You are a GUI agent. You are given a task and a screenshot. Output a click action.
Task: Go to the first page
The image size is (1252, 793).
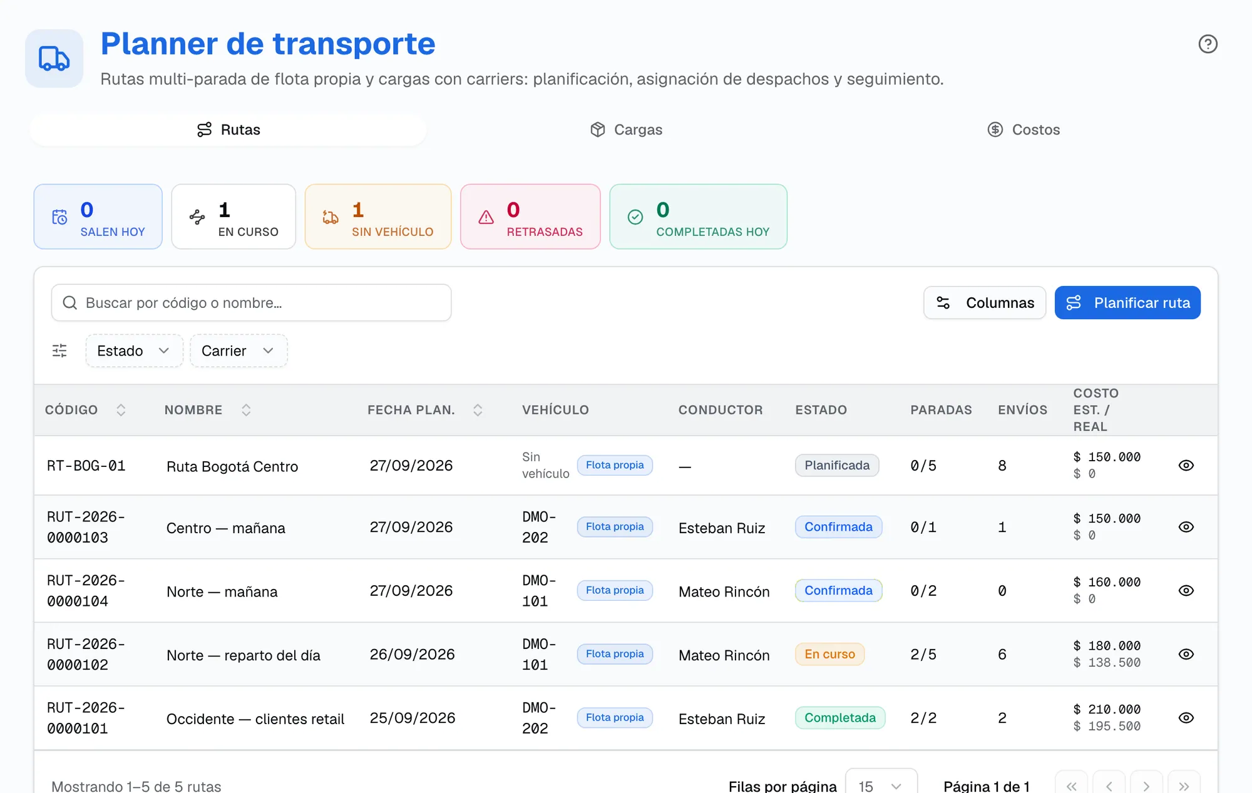click(x=1071, y=785)
